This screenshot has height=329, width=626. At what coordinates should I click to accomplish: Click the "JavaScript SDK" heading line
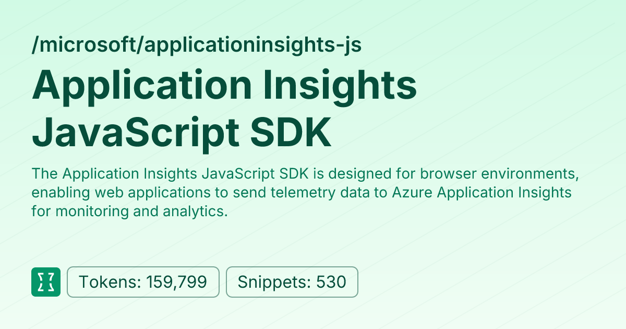(x=182, y=132)
